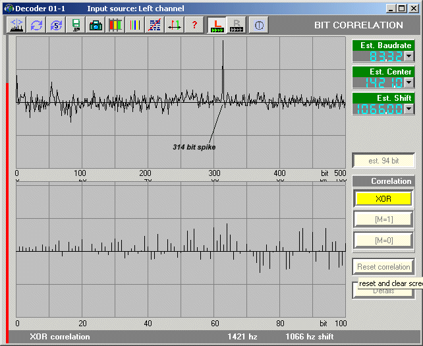Click the est. 94 bit field

click(x=383, y=161)
